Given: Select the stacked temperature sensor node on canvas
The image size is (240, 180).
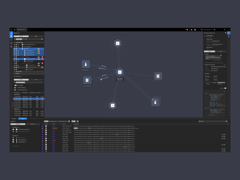Looking at the screenshot, I should click(156, 102).
